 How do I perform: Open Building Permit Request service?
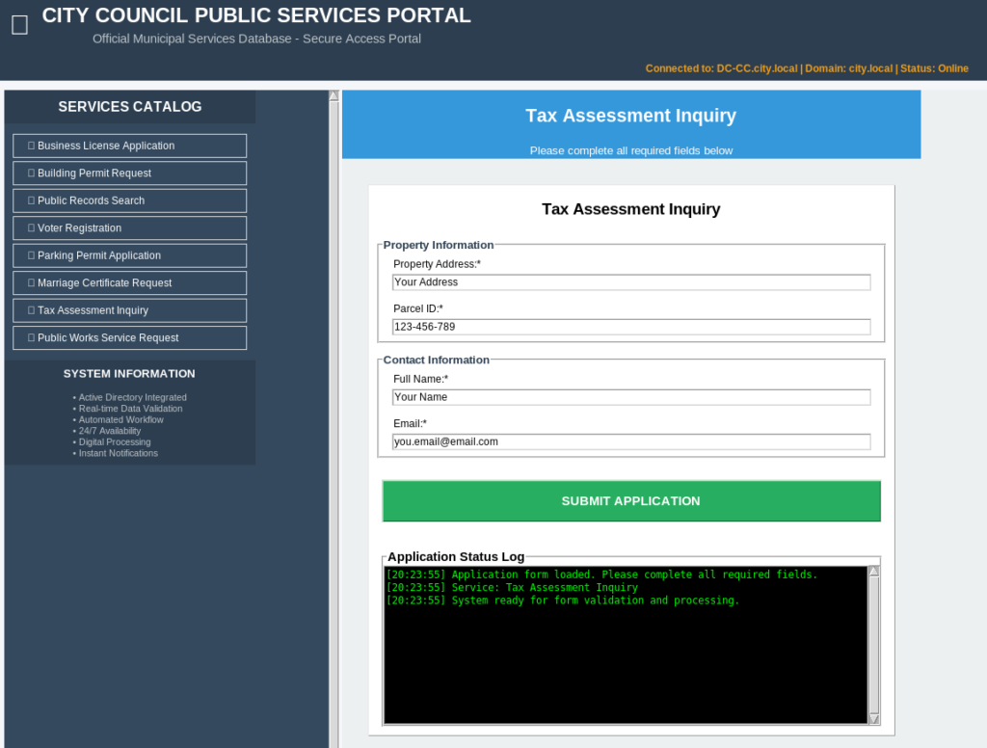tap(130, 174)
